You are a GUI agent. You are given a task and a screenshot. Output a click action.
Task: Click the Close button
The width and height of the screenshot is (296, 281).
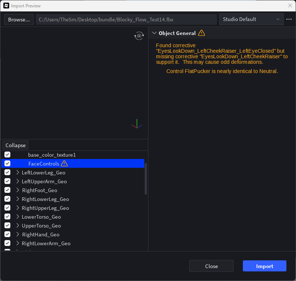coord(211,266)
